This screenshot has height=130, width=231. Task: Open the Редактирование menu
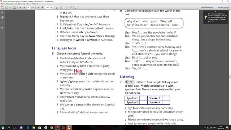click(x=11, y=4)
